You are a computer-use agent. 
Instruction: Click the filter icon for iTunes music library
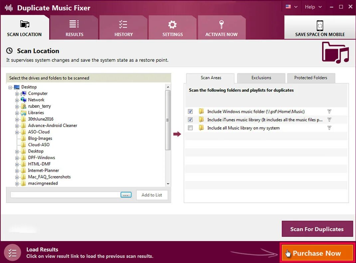(x=329, y=120)
